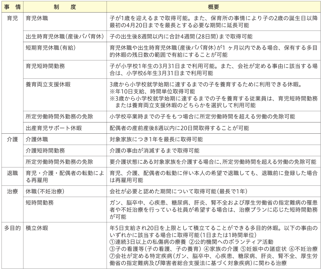Click summary about 多目的休暇の残日数の範囲で有給

click(x=214, y=51)
